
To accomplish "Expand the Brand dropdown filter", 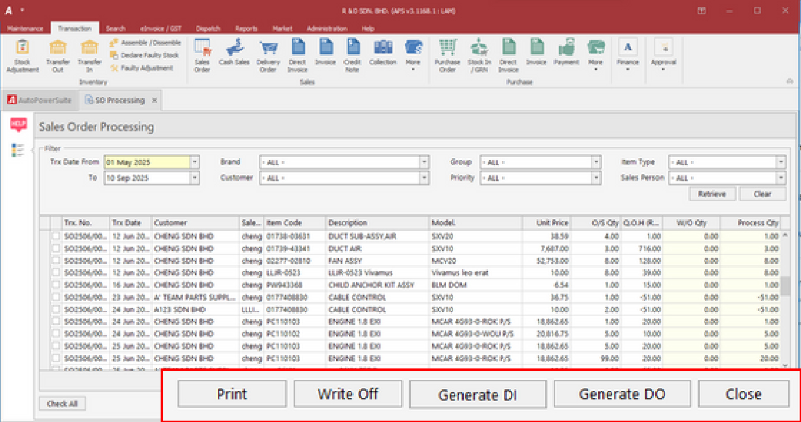I will (x=423, y=162).
